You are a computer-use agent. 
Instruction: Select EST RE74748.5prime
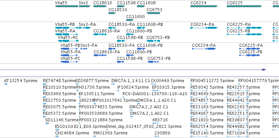pos(45,84)
